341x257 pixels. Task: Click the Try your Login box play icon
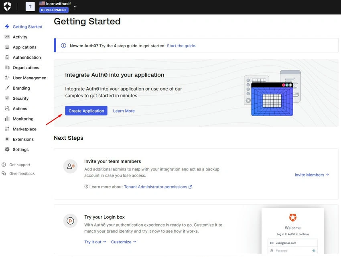click(70, 221)
